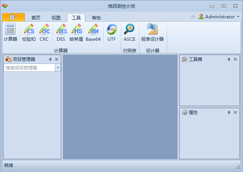Switch to the 首页 tab

point(36,18)
